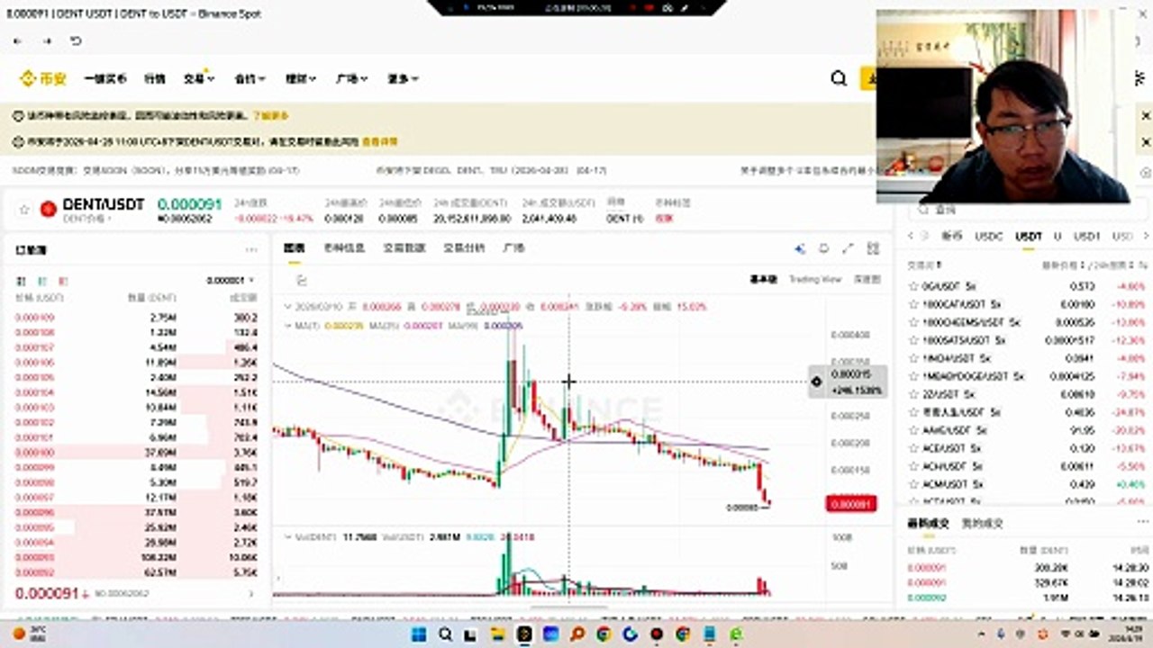Image resolution: width=1153 pixels, height=648 pixels.
Task: Open the Binance logo home link
Action: tap(41, 79)
